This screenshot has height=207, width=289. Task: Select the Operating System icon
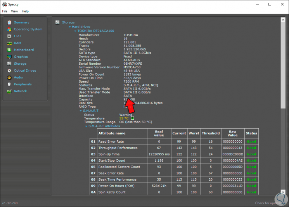(9, 29)
